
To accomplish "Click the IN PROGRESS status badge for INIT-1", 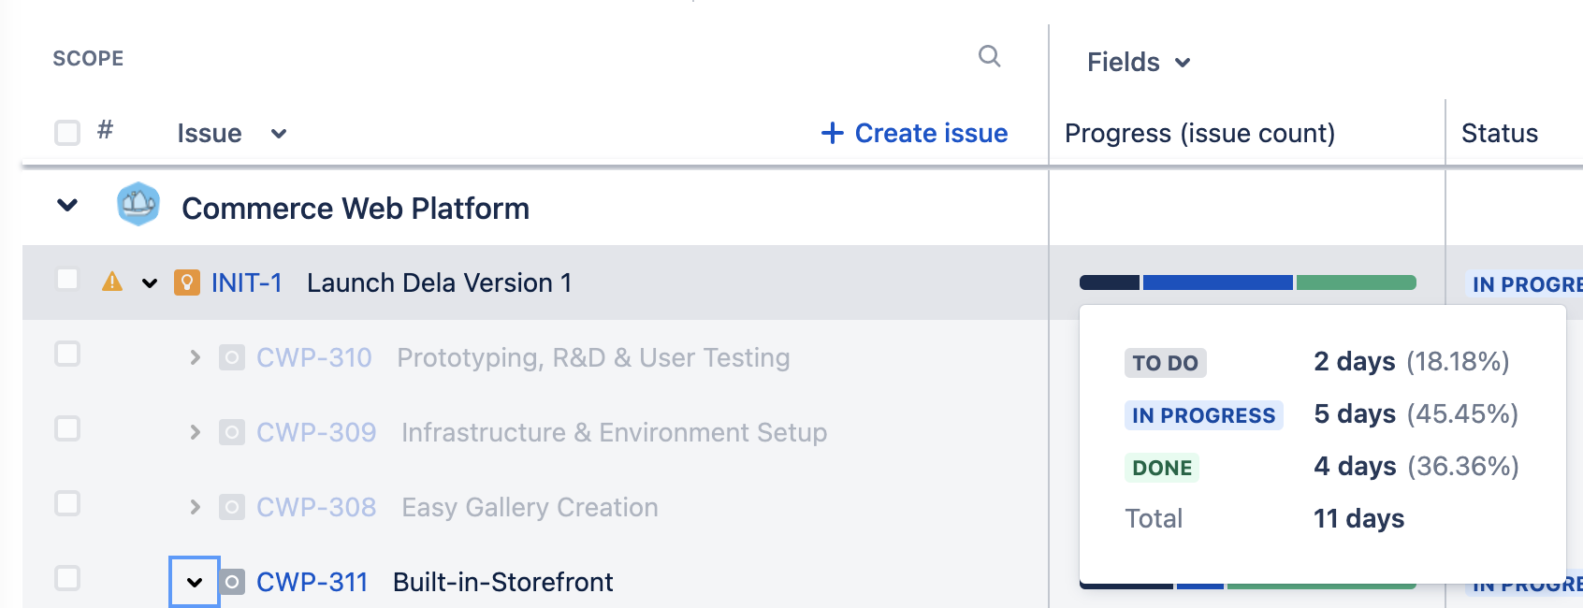I will pyautogui.click(x=1525, y=283).
